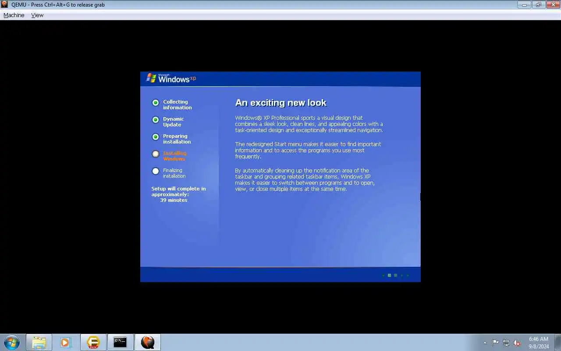Click the 'Dynamic Update' label
The width and height of the screenshot is (561, 351).
(x=174, y=122)
